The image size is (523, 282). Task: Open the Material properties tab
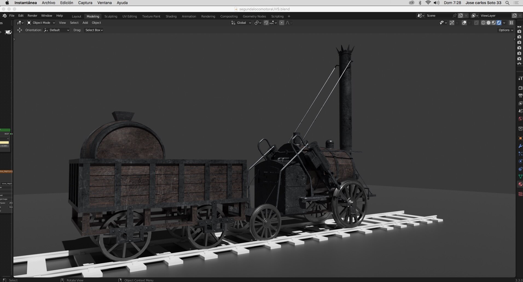pos(520,184)
